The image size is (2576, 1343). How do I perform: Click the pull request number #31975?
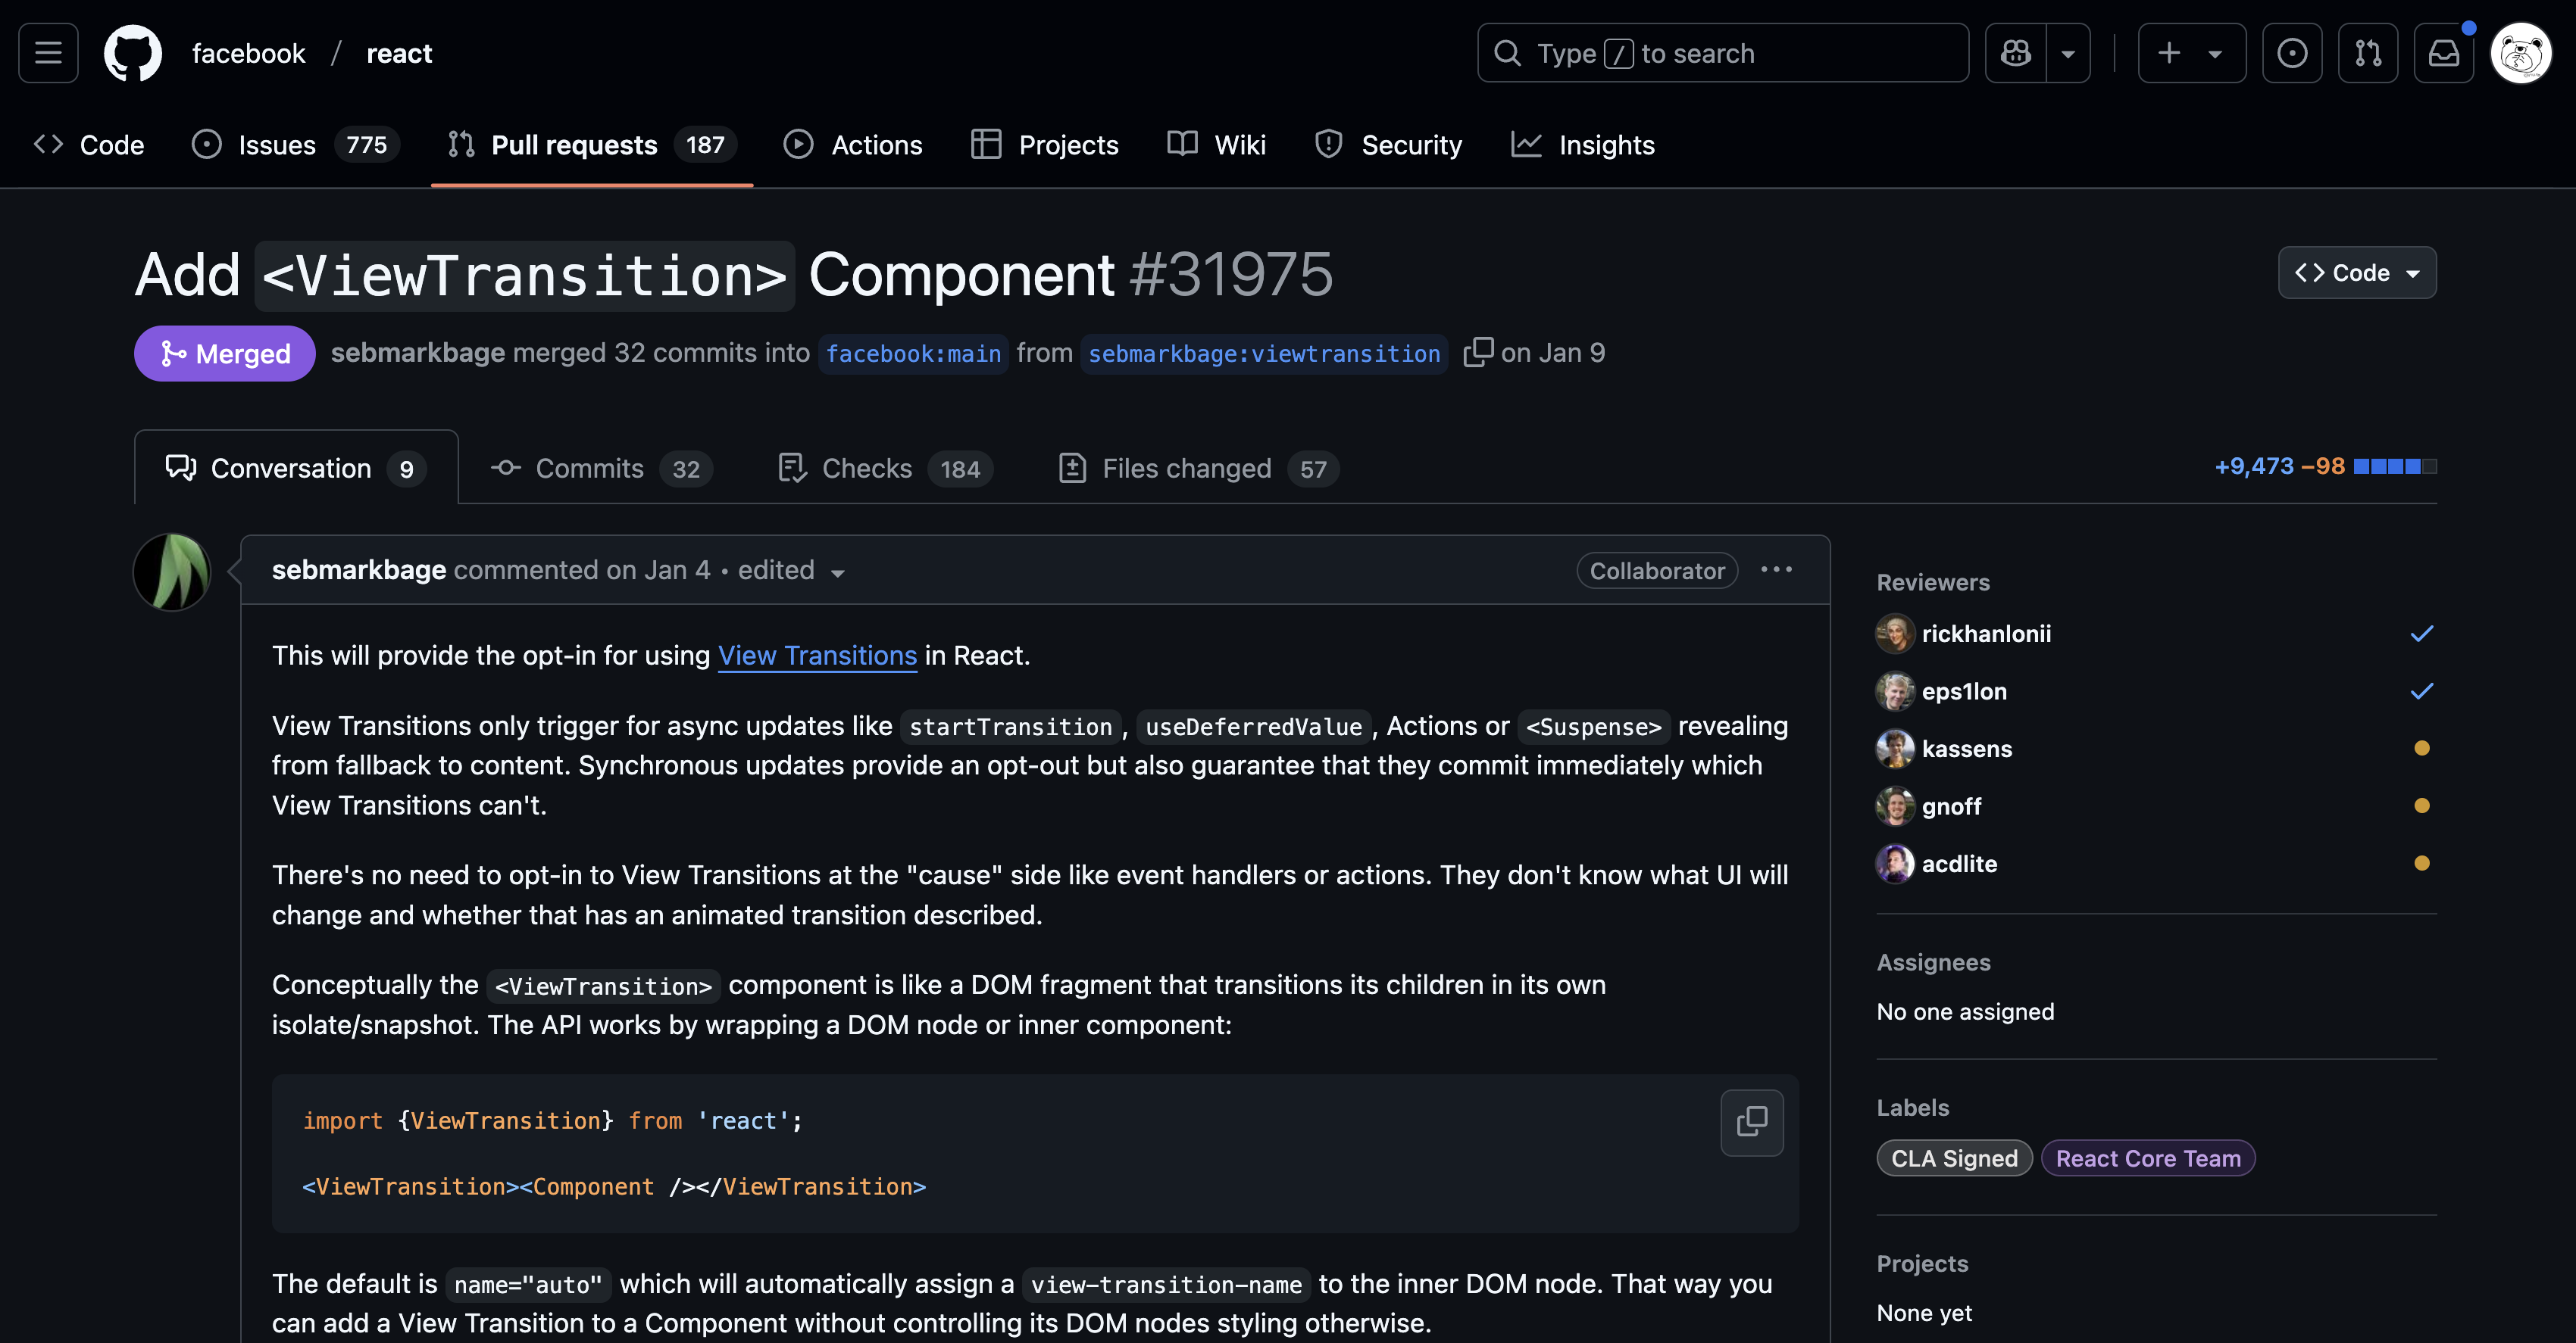[1231, 275]
